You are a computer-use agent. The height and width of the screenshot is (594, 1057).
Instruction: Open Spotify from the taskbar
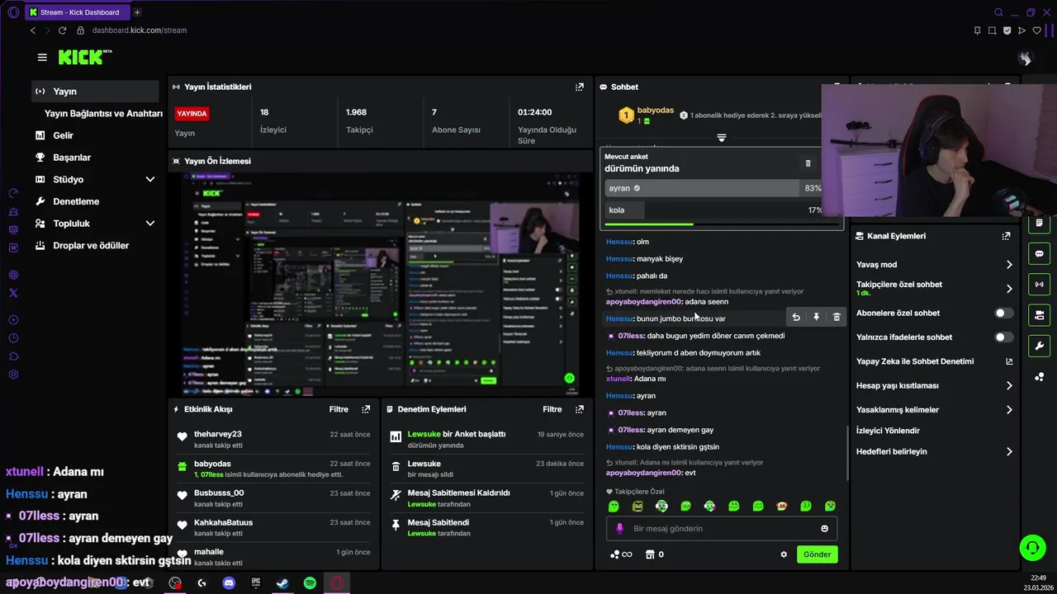tap(310, 583)
